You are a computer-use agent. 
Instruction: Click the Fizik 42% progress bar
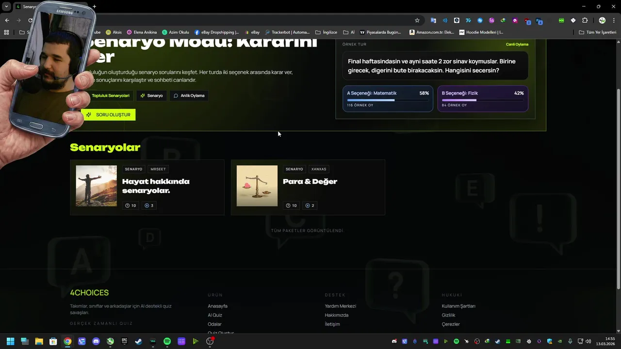click(483, 100)
